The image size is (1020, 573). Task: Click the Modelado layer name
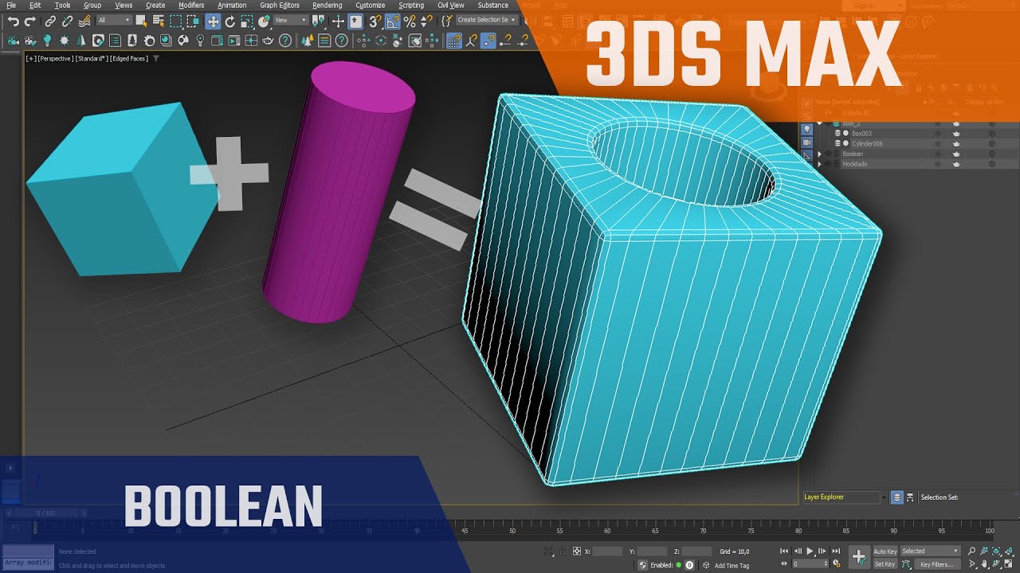[854, 163]
